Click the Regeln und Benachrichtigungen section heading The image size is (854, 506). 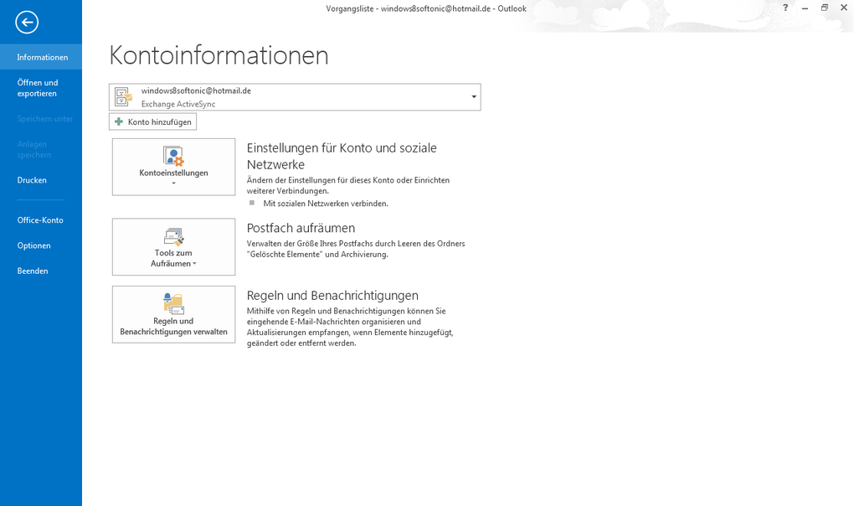click(x=332, y=295)
